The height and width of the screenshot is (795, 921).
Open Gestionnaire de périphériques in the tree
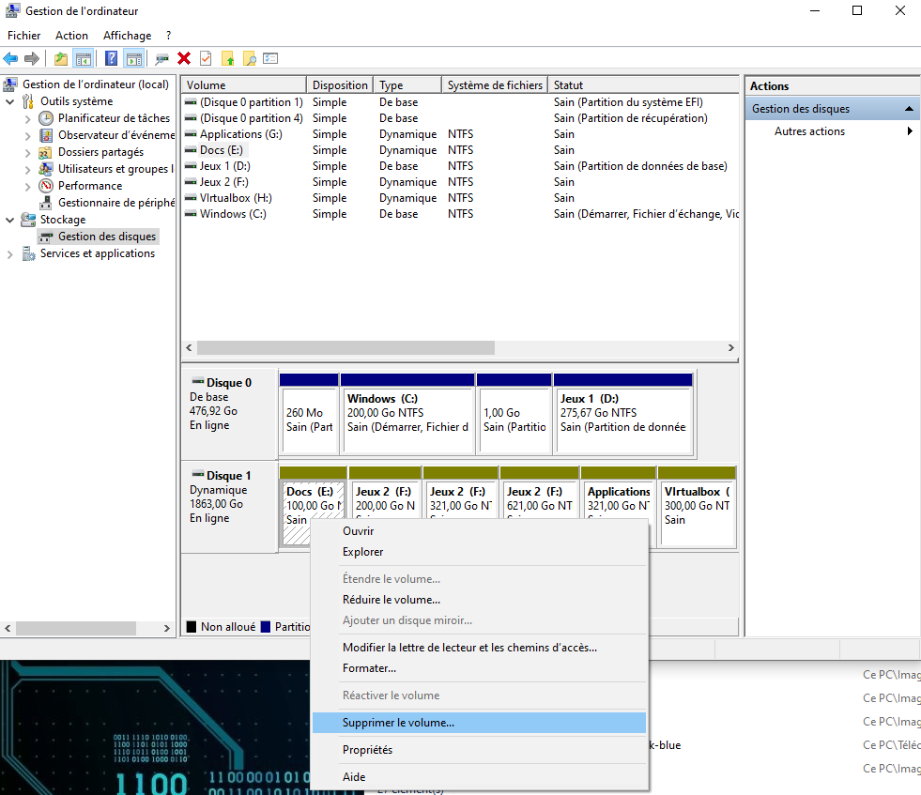(x=115, y=203)
